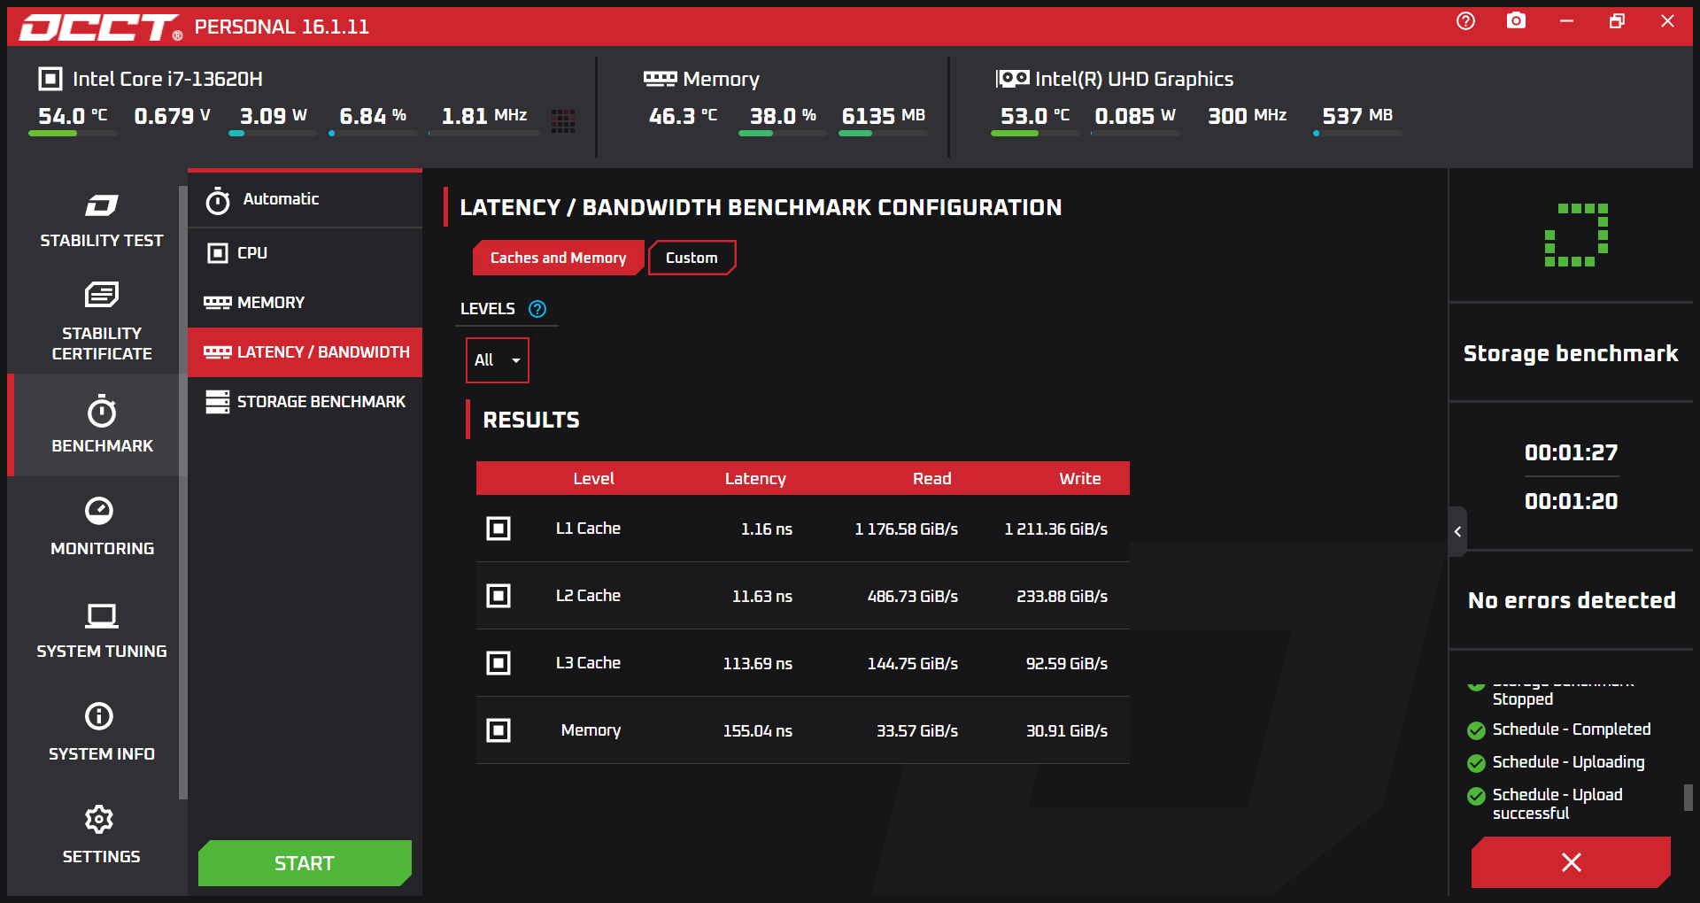Sort results by Read column header

pos(932,478)
